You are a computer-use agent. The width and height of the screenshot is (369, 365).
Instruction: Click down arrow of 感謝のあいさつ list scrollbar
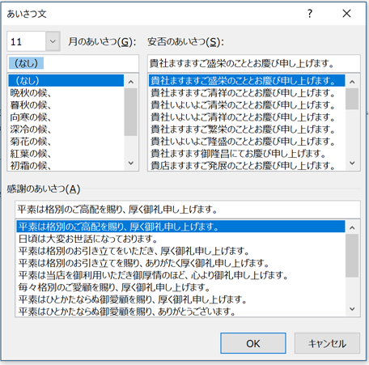(x=352, y=309)
